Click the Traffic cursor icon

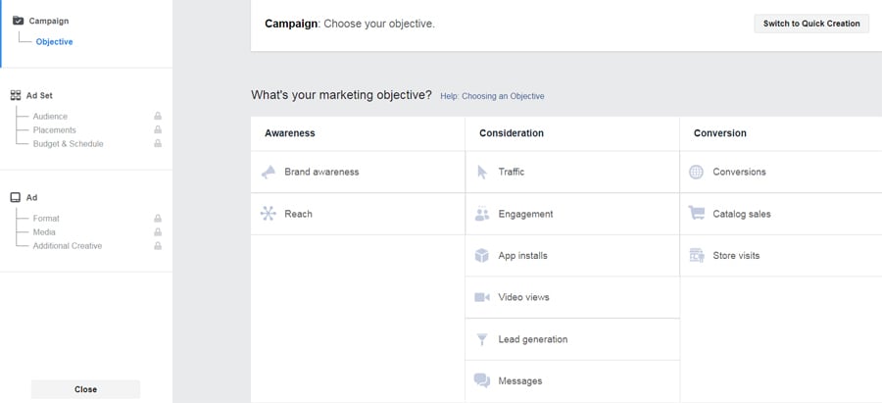point(482,173)
